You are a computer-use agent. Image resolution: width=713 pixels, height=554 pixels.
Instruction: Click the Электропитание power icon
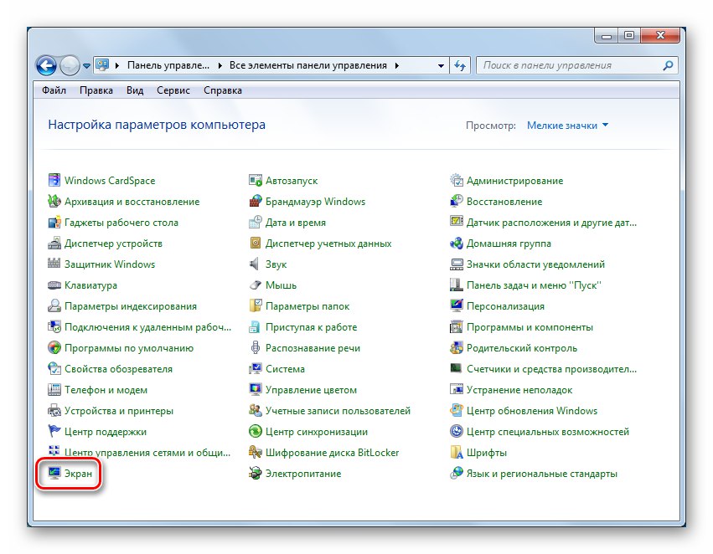point(255,473)
